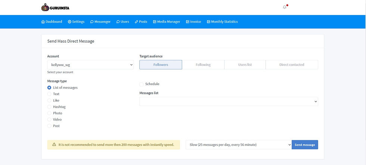Select the Hashtag message type

(x=49, y=107)
